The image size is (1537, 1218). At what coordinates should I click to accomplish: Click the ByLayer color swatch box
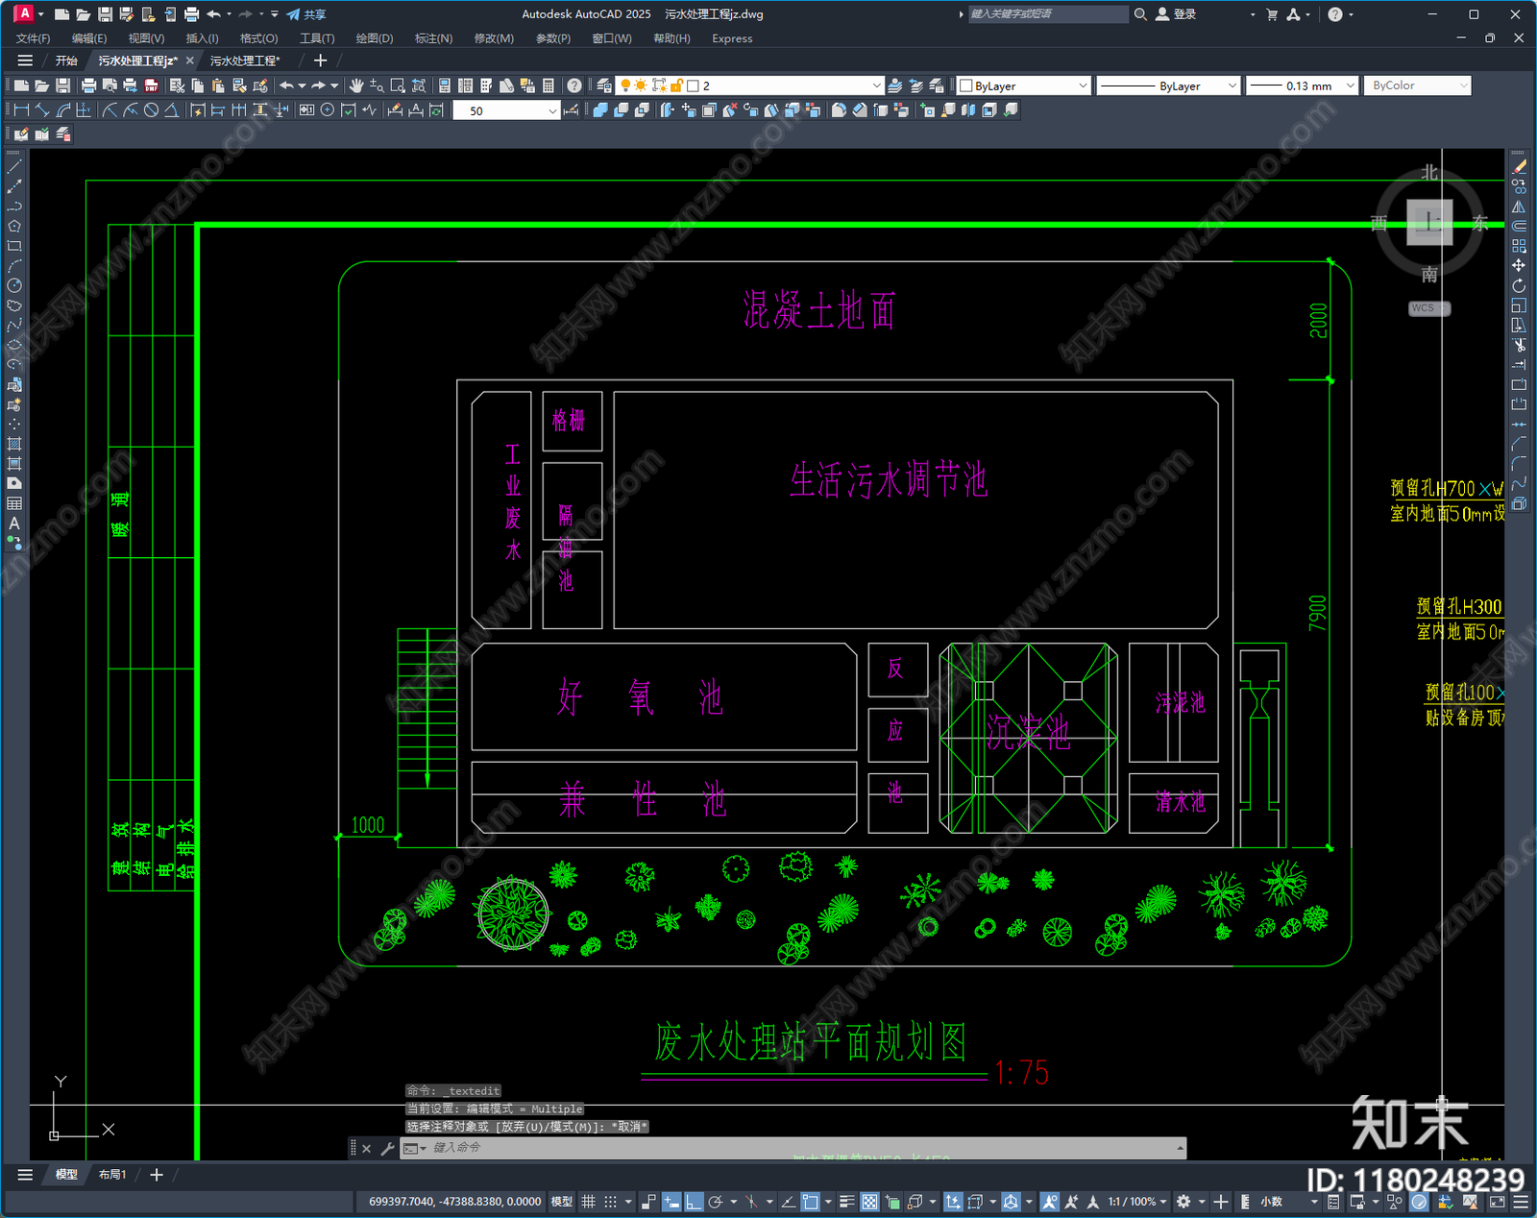coord(966,85)
